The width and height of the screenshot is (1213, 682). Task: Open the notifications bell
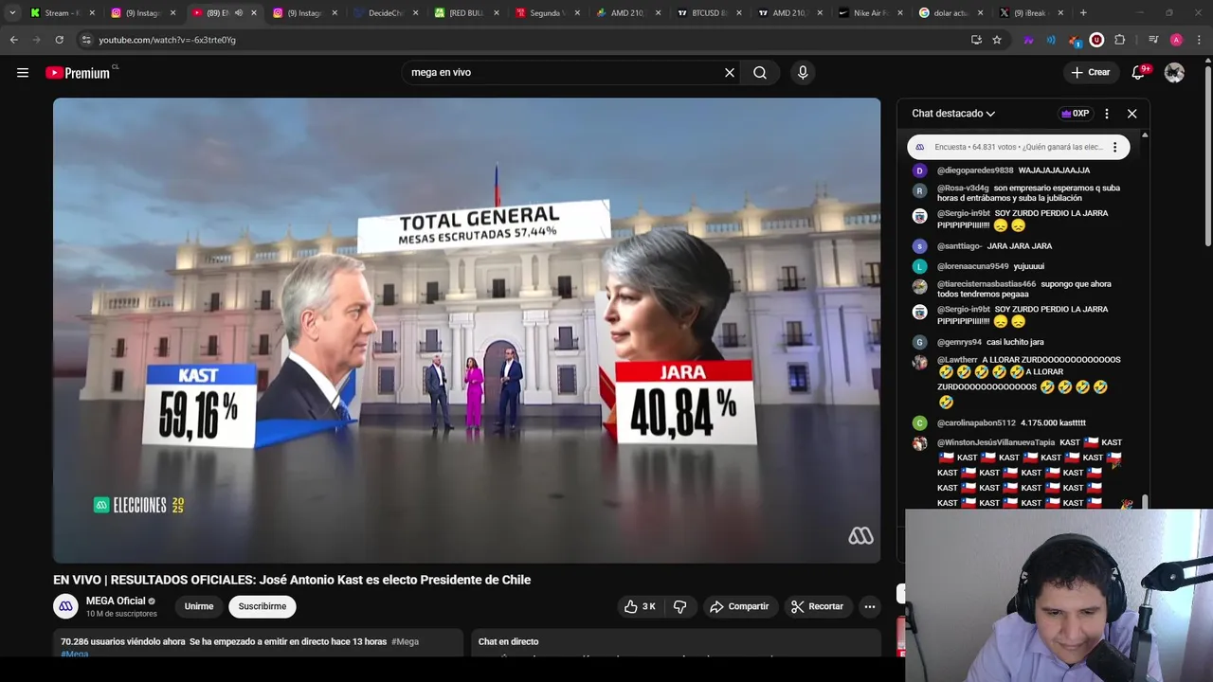pos(1138,72)
